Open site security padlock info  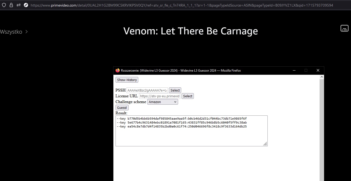click(x=11, y=5)
